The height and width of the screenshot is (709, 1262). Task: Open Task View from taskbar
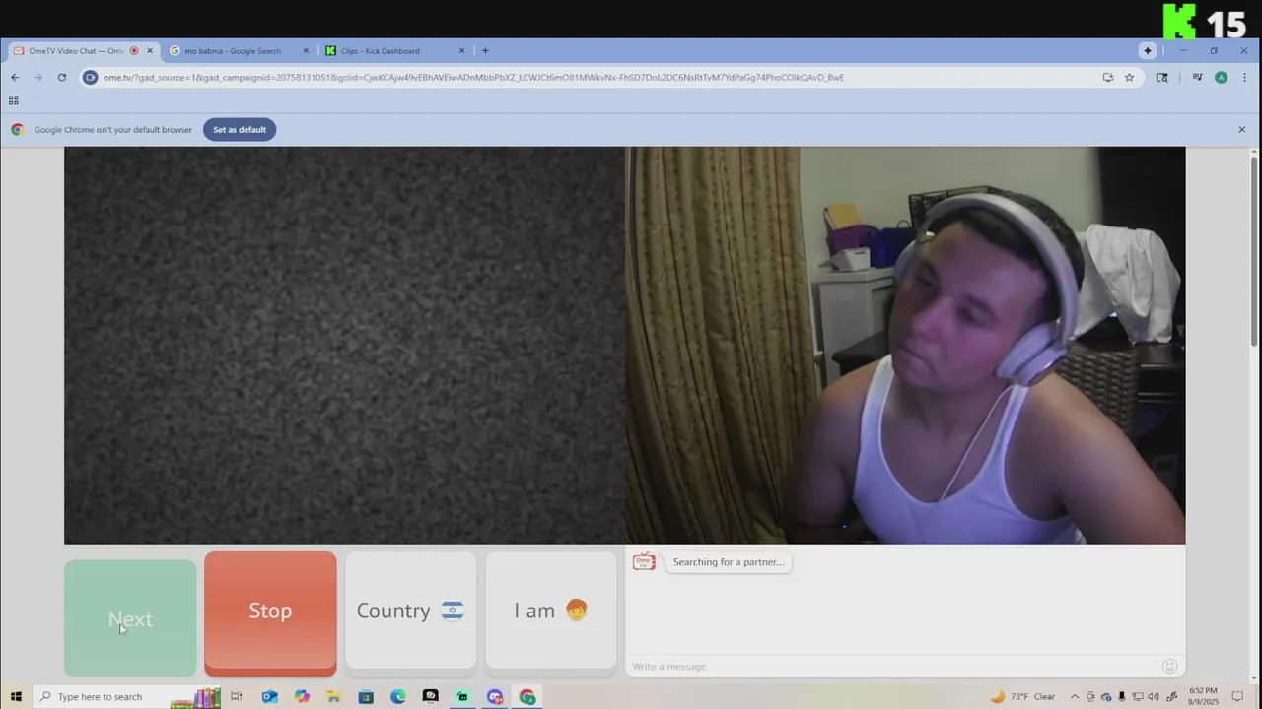coord(236,697)
